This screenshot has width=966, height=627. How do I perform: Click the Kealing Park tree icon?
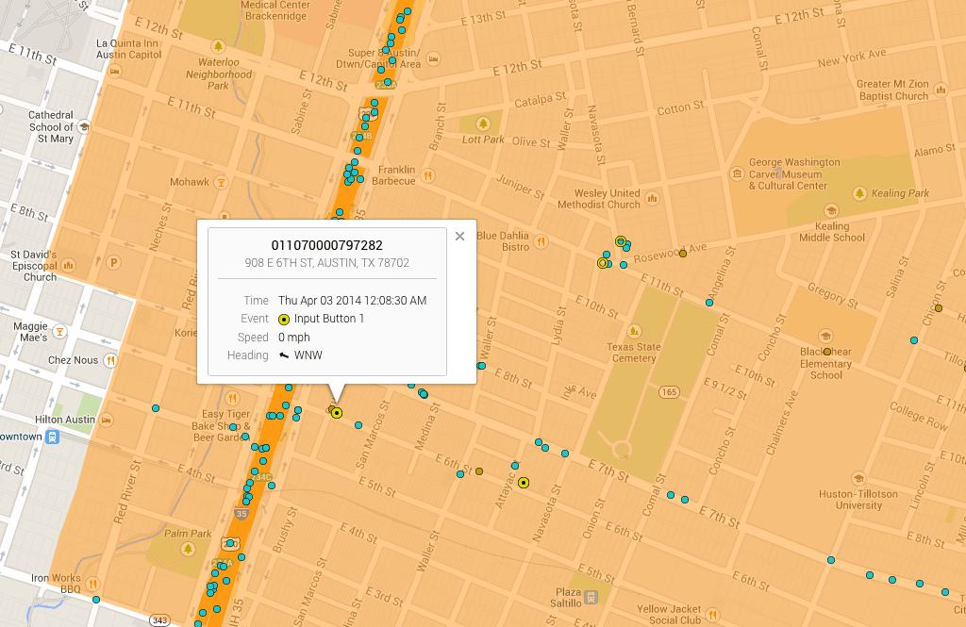coord(860,193)
